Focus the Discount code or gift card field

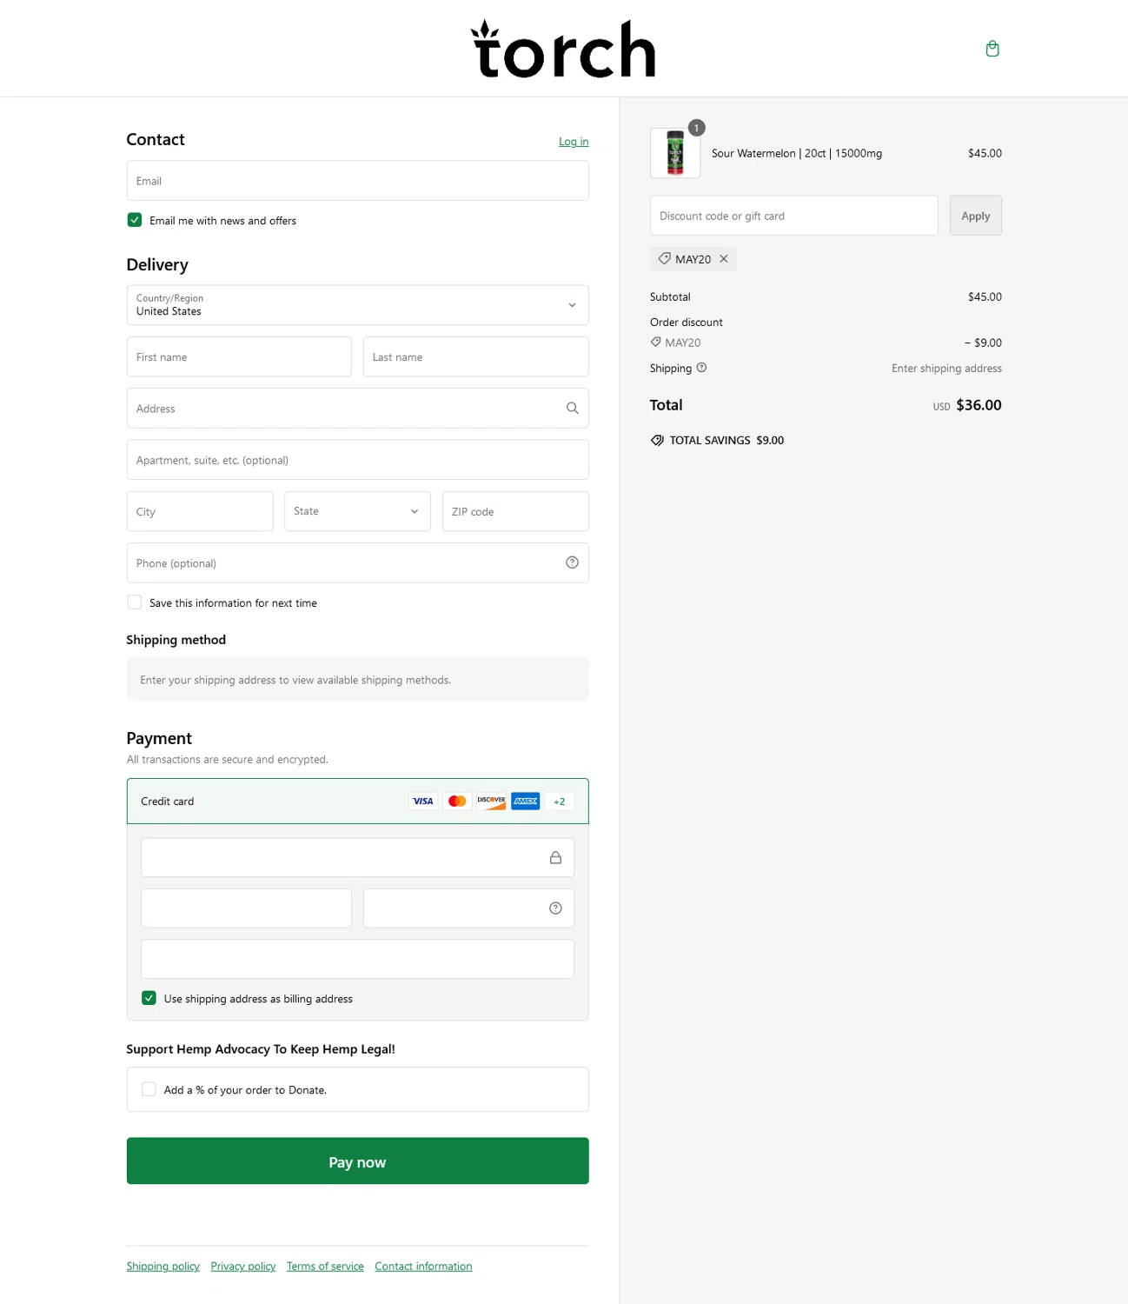coord(794,216)
